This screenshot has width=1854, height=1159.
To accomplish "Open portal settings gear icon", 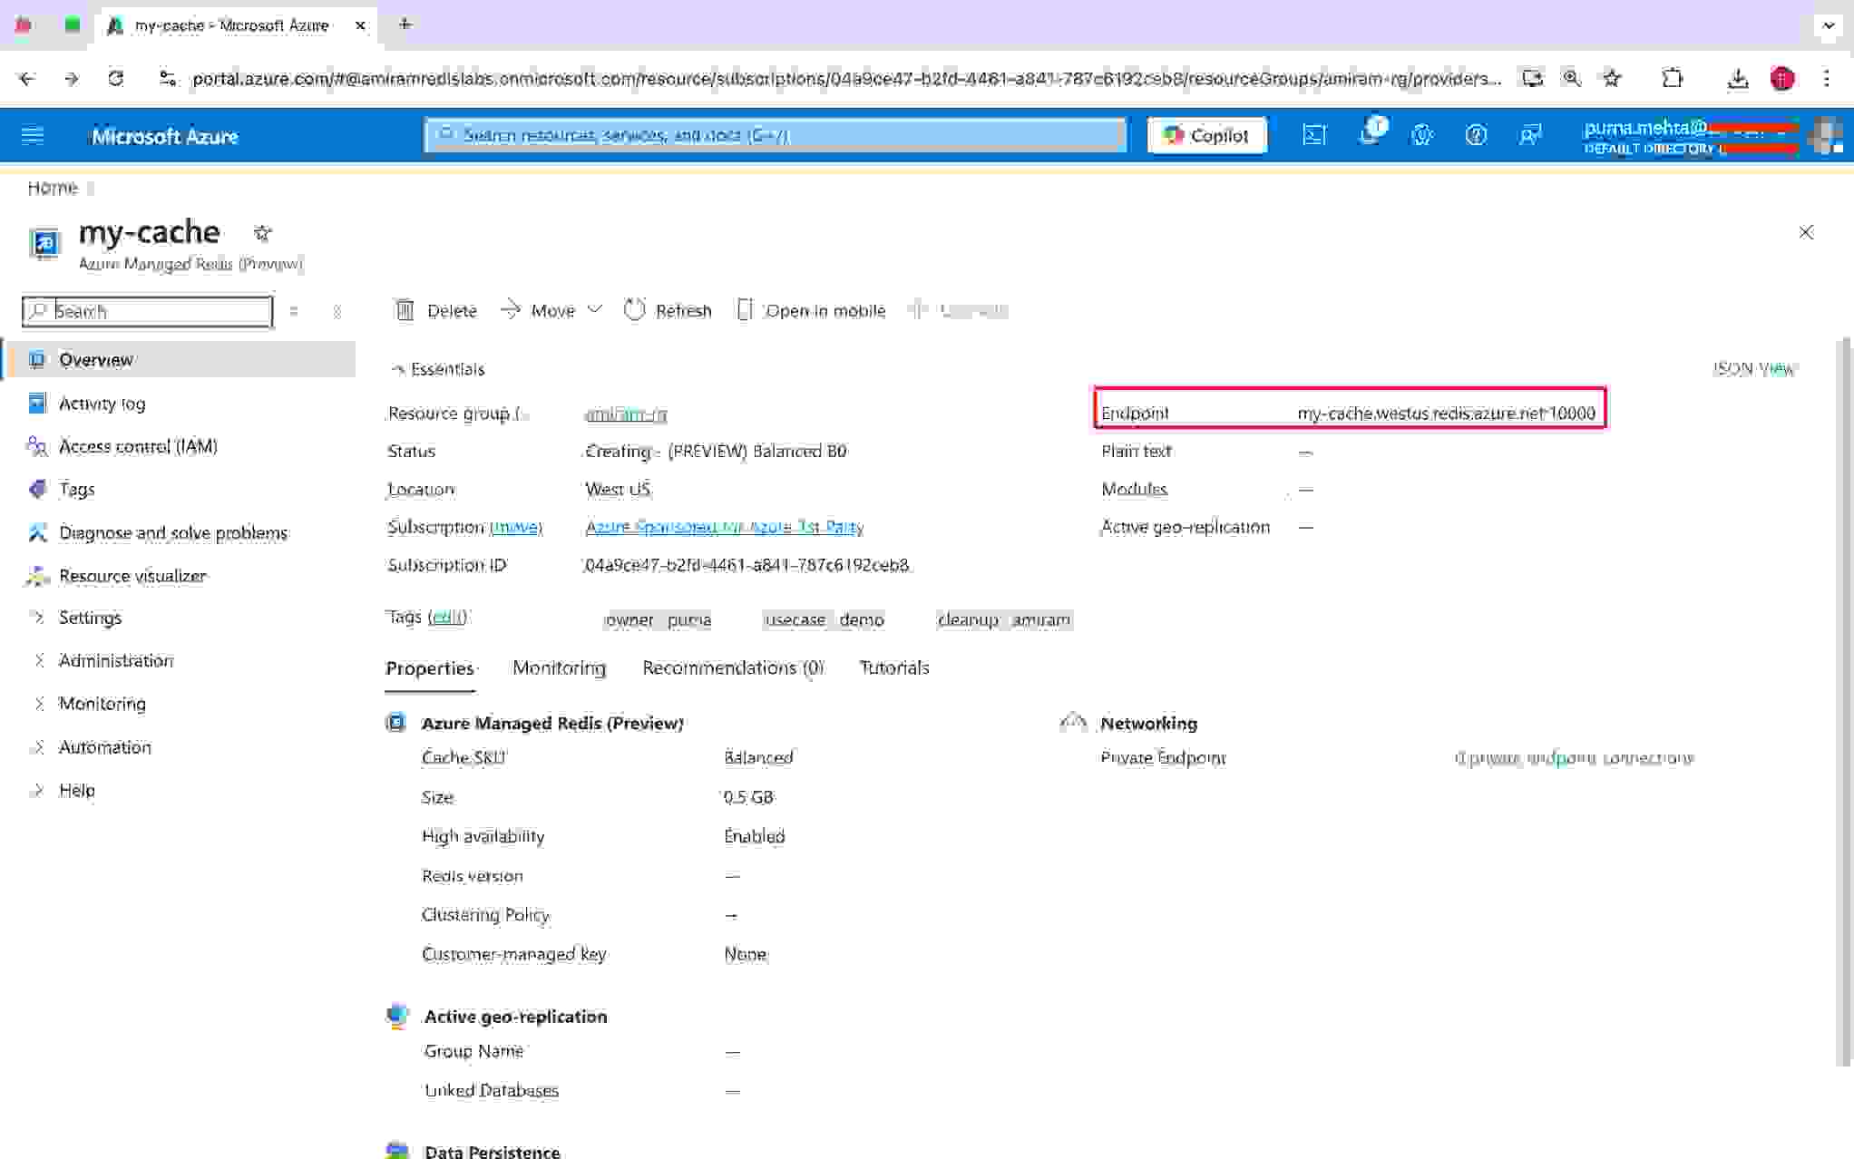I will [1421, 135].
